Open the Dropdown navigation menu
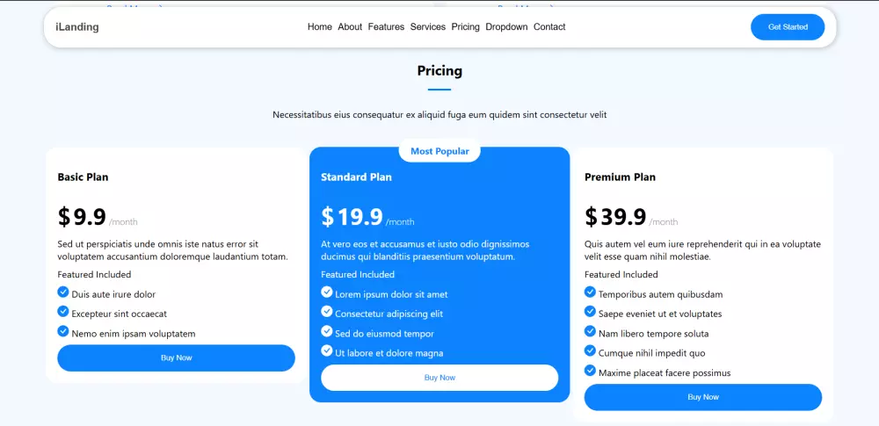Screen dimensions: 879x426 tap(506, 27)
